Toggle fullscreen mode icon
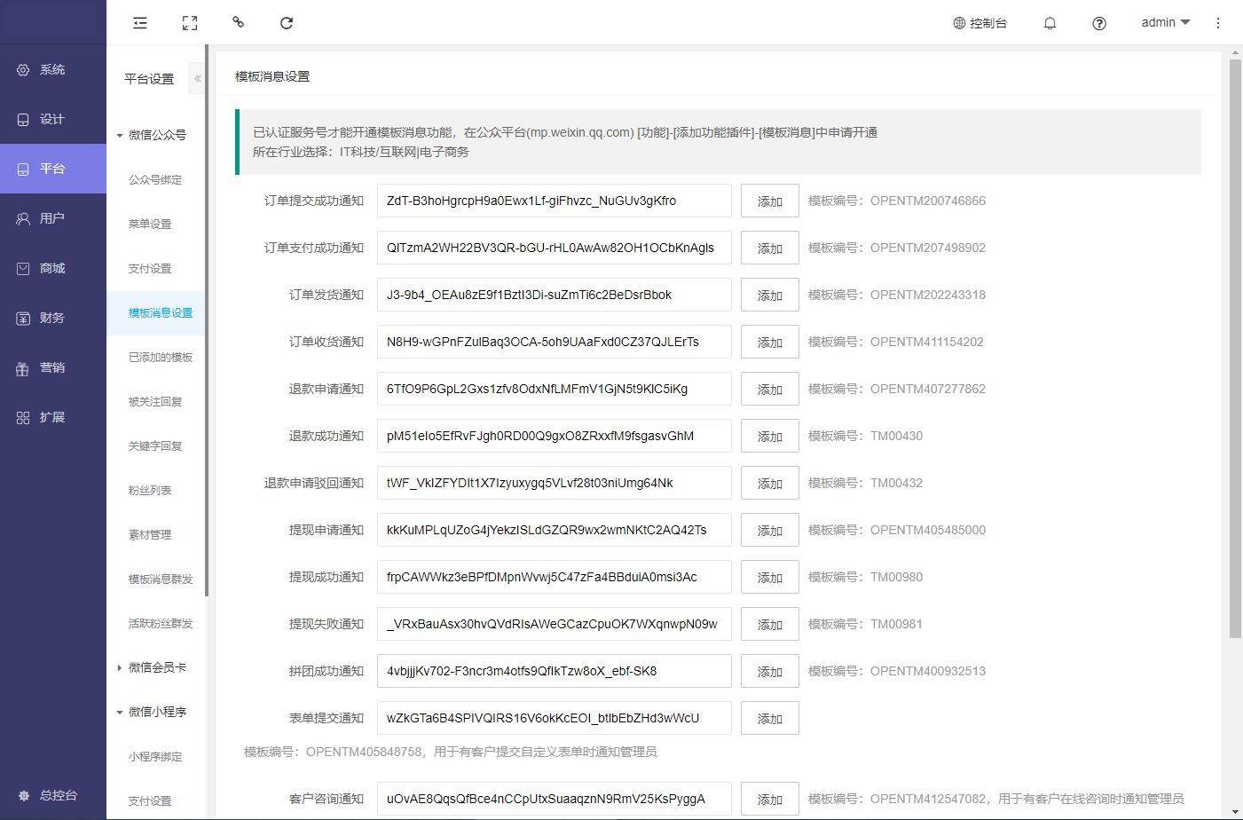 190,23
